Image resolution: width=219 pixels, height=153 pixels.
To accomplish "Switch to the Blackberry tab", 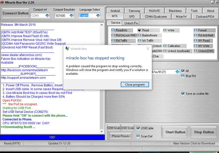I will [175, 11].
